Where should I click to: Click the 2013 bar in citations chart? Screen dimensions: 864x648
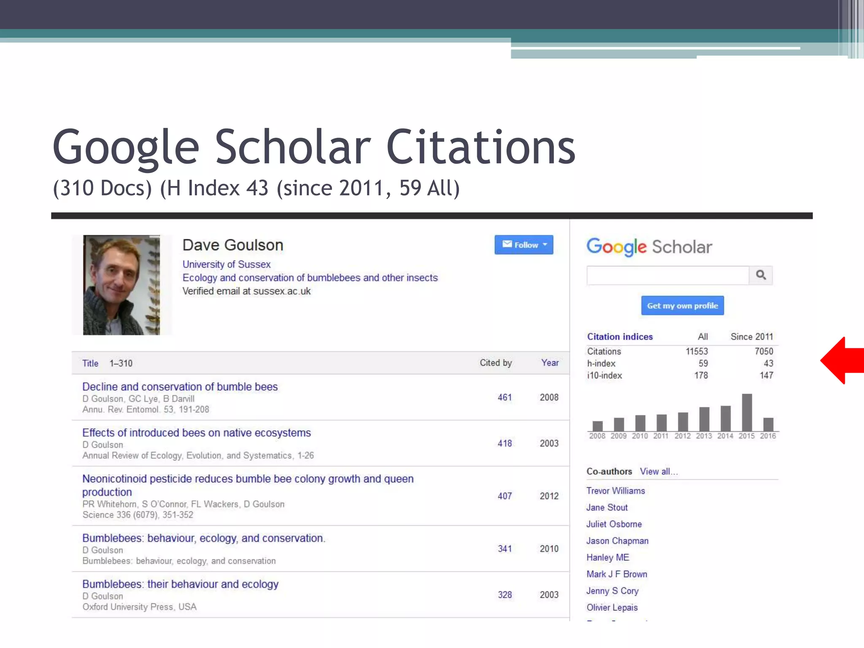704,419
